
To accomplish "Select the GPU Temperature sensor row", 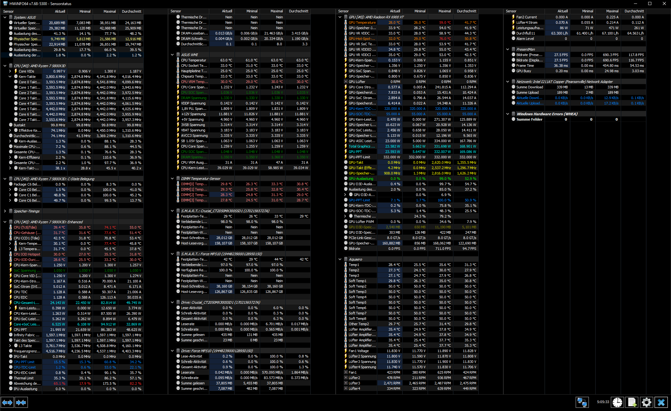I will point(362,22).
